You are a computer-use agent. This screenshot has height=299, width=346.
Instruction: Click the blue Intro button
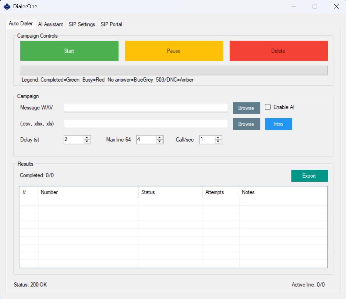[x=278, y=124]
